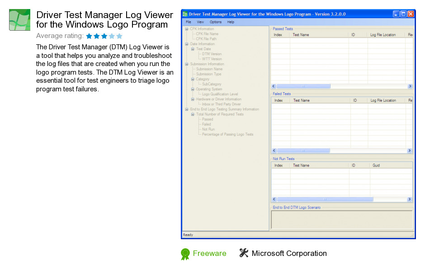Viewport: 425px width, 274px height.
Task: Collapse the Submission Information tree node
Action: click(x=186, y=64)
